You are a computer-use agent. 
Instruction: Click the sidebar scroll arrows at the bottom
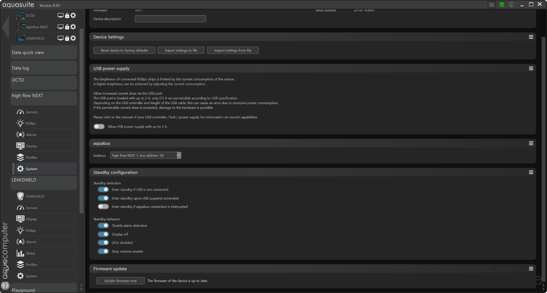81,287
